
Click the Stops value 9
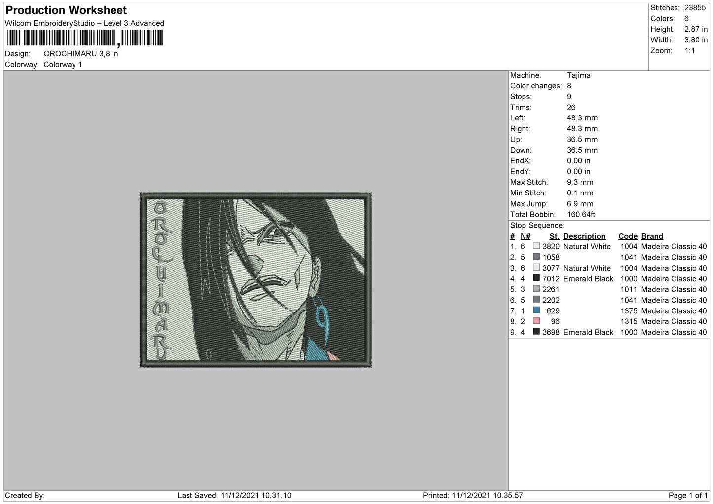[x=569, y=97]
